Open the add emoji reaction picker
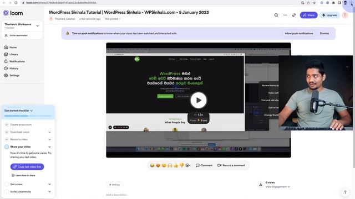The width and height of the screenshot is (355, 199). pyautogui.click(x=187, y=165)
